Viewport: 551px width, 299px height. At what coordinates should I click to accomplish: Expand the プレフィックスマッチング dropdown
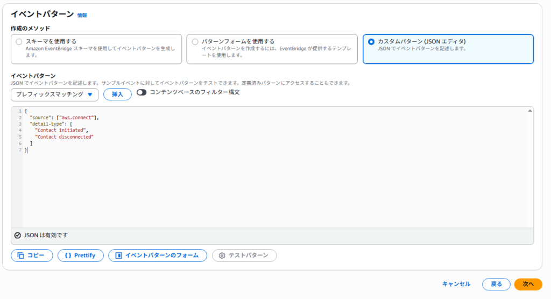point(54,94)
